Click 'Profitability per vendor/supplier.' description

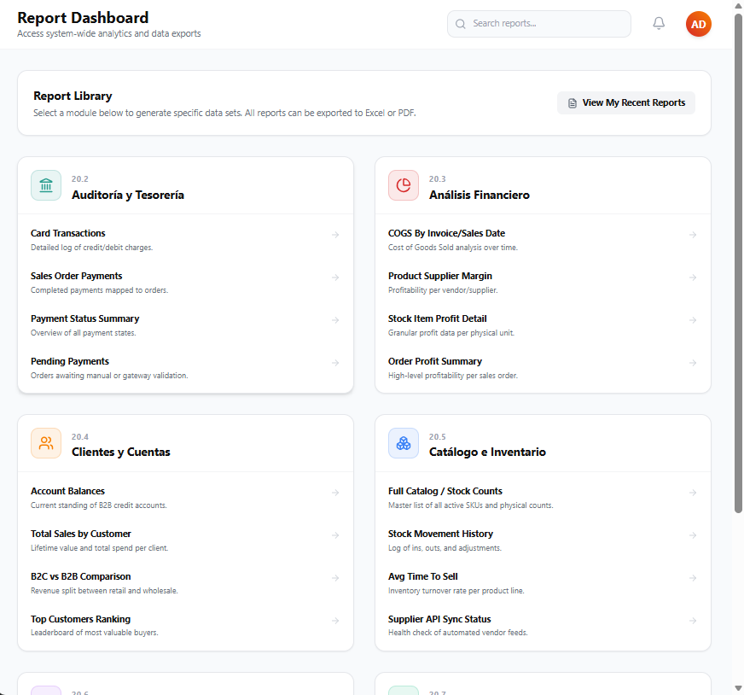pyautogui.click(x=443, y=290)
